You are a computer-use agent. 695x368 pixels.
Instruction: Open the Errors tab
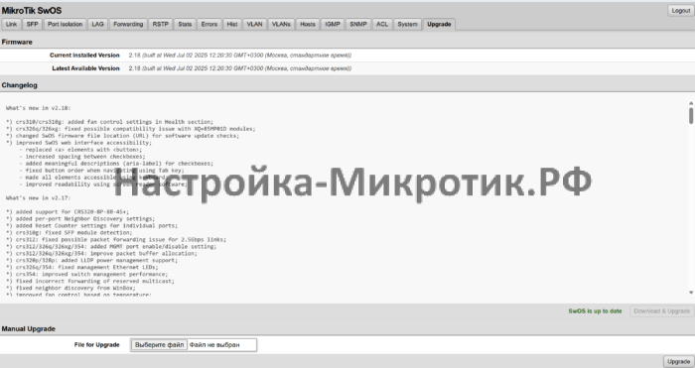(209, 25)
